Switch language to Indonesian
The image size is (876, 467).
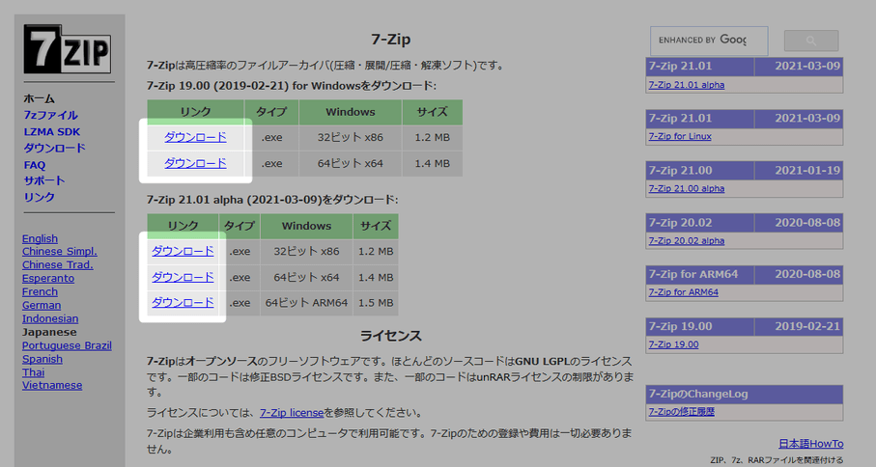point(50,318)
